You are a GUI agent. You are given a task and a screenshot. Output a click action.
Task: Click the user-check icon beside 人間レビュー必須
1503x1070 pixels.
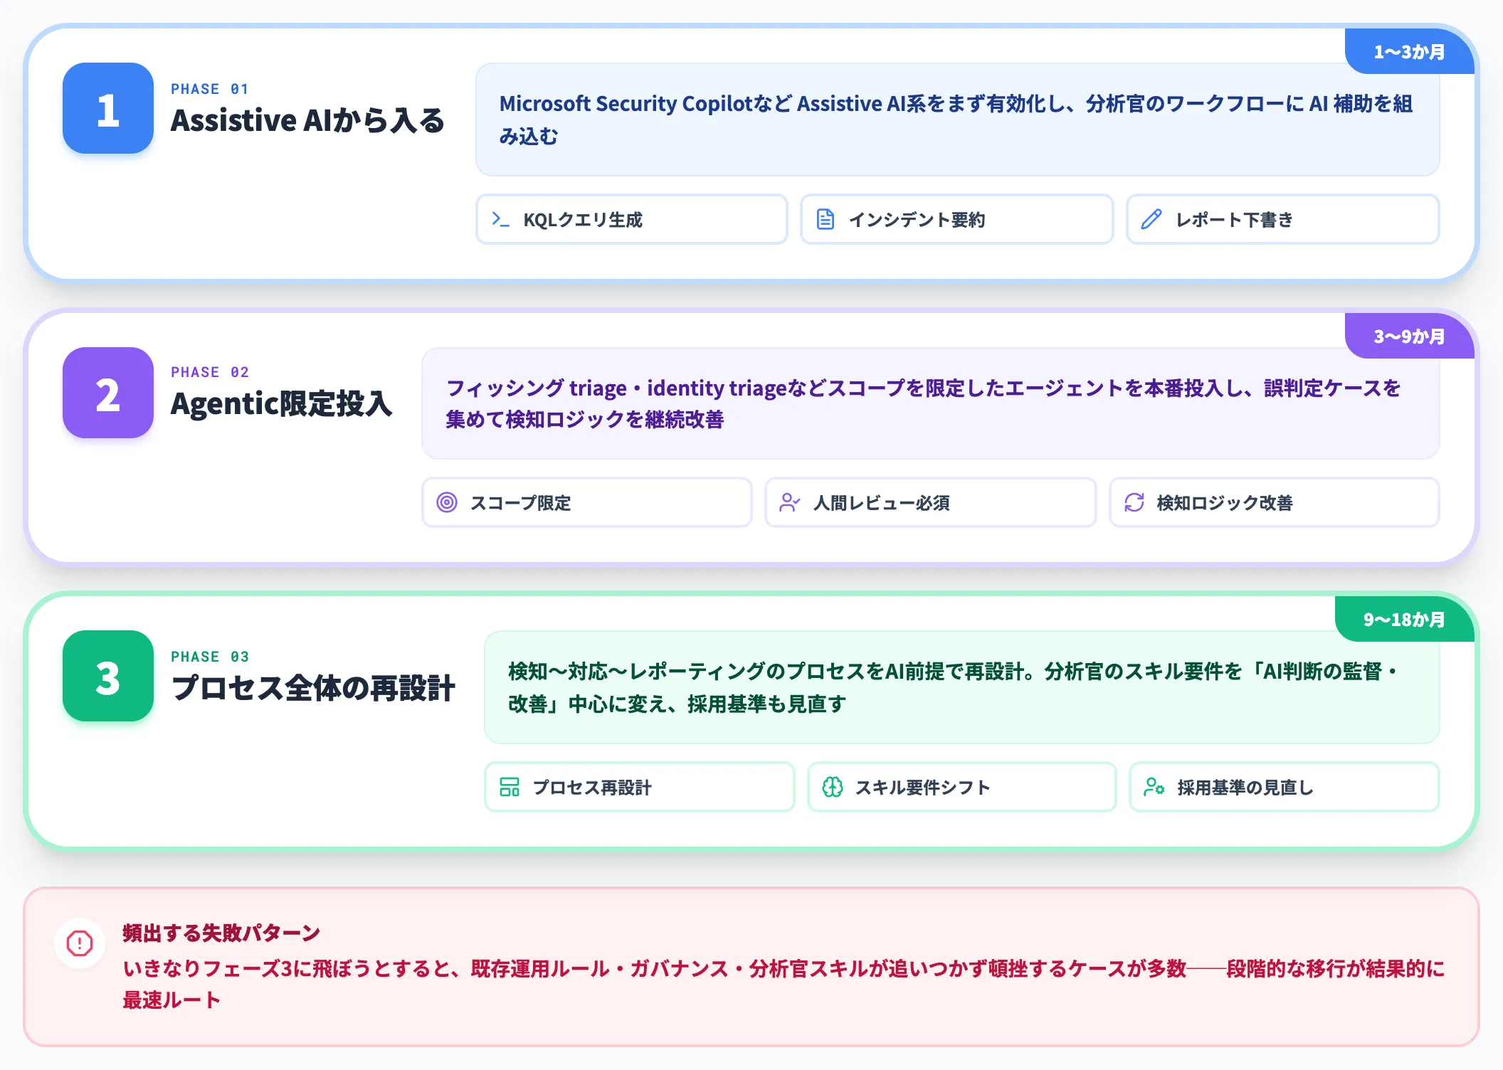pyautogui.click(x=790, y=502)
